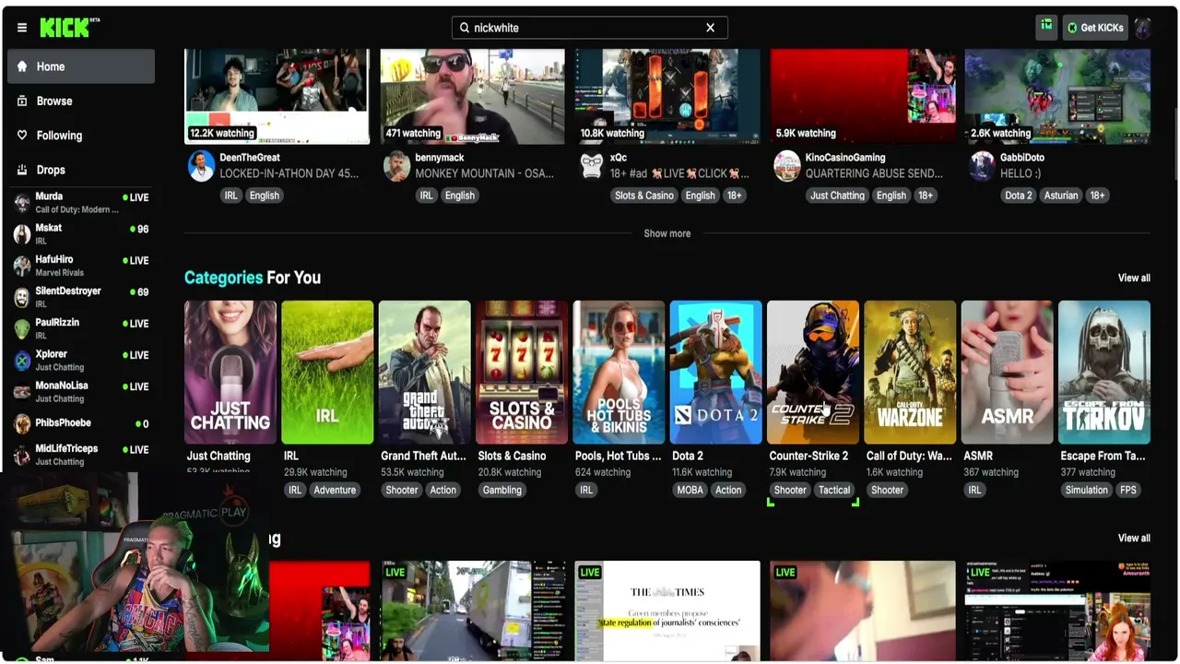Focus the search field containing nickwhite
The height and width of the screenshot is (664, 1180).
590,28
